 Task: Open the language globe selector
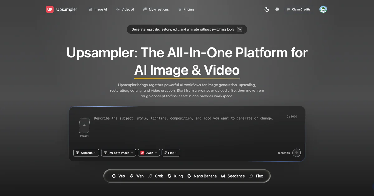click(x=277, y=9)
